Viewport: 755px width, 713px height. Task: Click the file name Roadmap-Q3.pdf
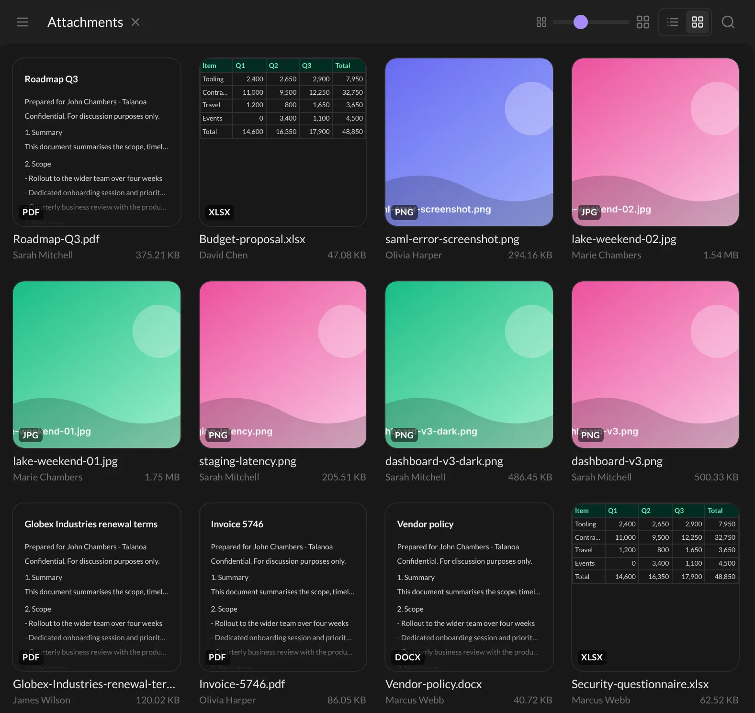(56, 239)
